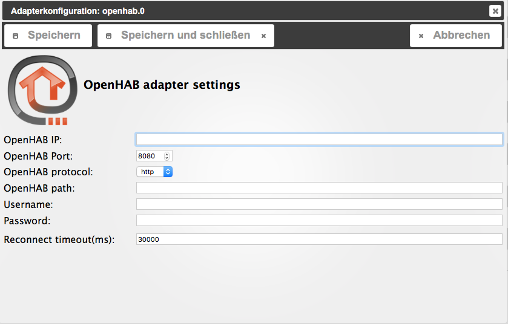Open the OpenHAB protocol dropdown
Viewport: 508px width, 324px height.
(154, 172)
